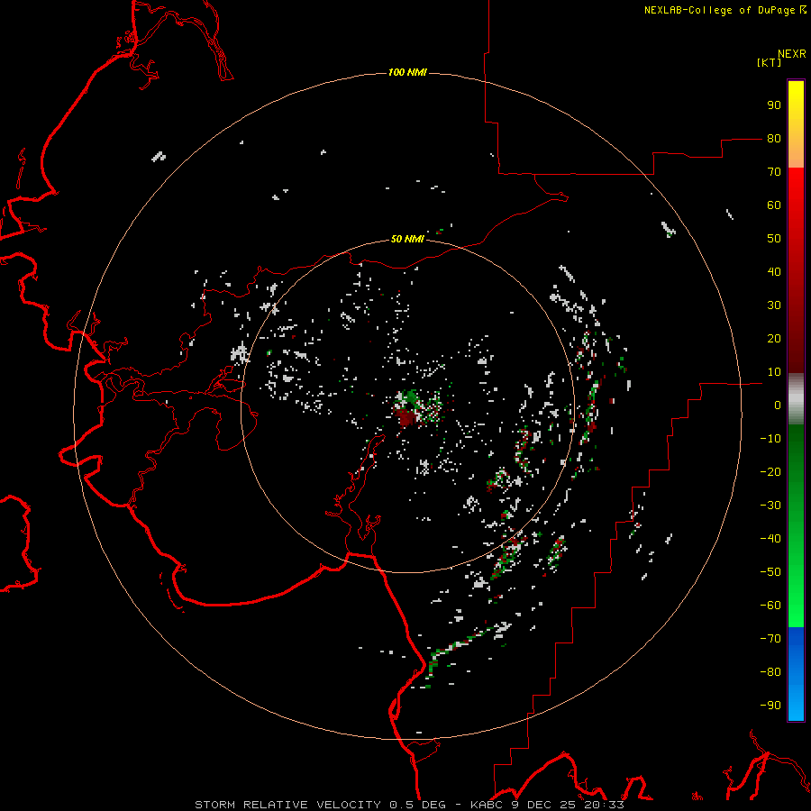The width and height of the screenshot is (811, 811).
Task: Click the -70 value on velocity scale
Action: pyautogui.click(x=770, y=639)
